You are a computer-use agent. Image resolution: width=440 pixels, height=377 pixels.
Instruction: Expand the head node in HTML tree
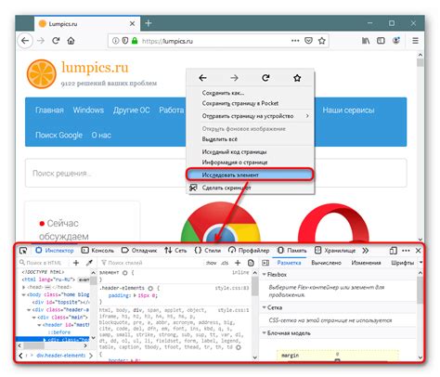point(24,287)
